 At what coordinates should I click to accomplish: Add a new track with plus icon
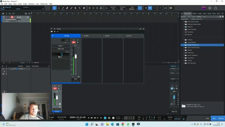click(29, 13)
